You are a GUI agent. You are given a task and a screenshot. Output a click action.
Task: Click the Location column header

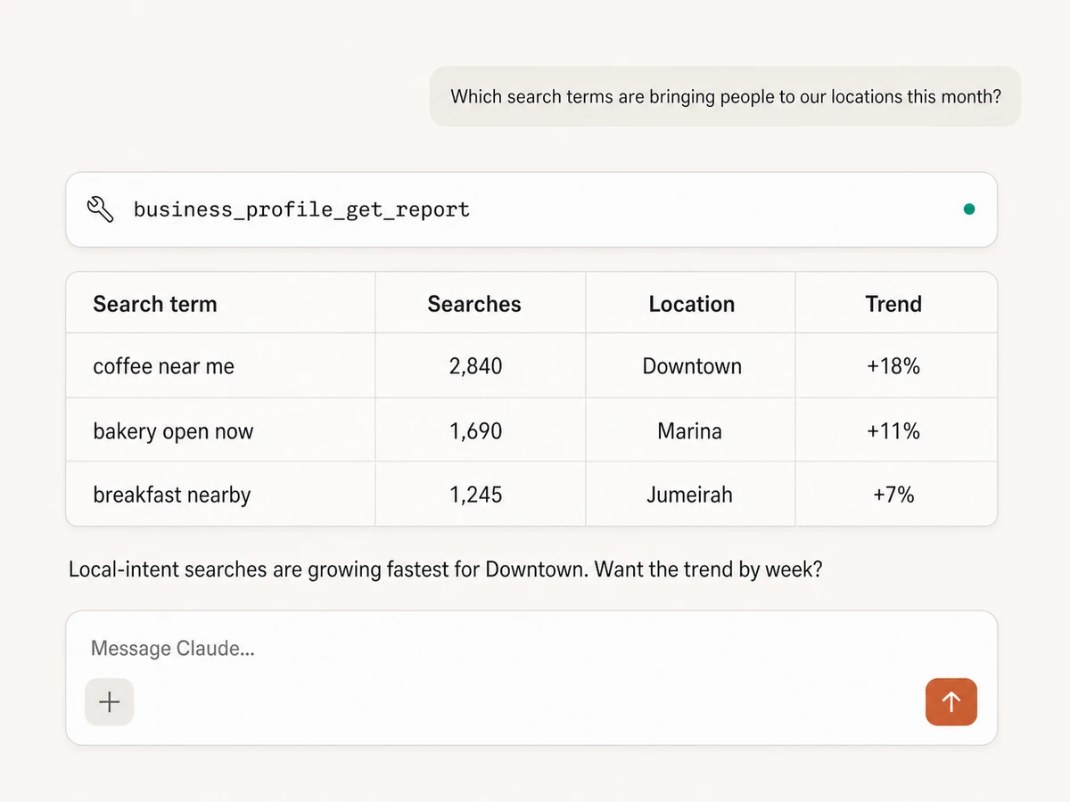pos(692,304)
